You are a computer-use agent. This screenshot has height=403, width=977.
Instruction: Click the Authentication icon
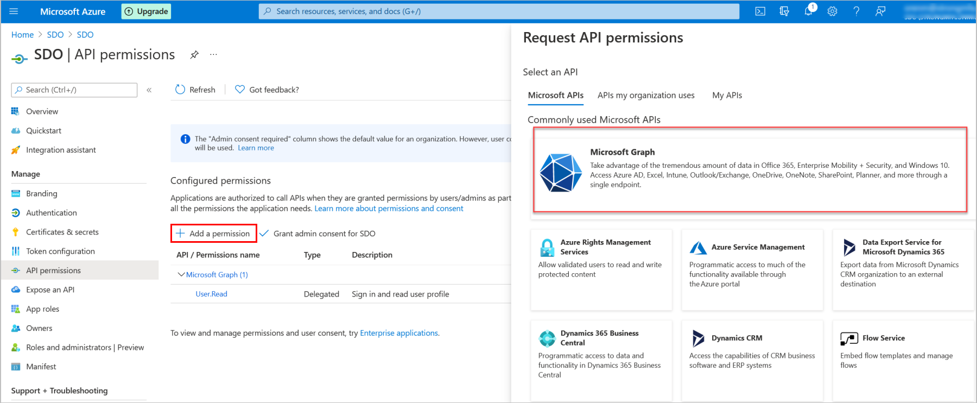point(15,213)
